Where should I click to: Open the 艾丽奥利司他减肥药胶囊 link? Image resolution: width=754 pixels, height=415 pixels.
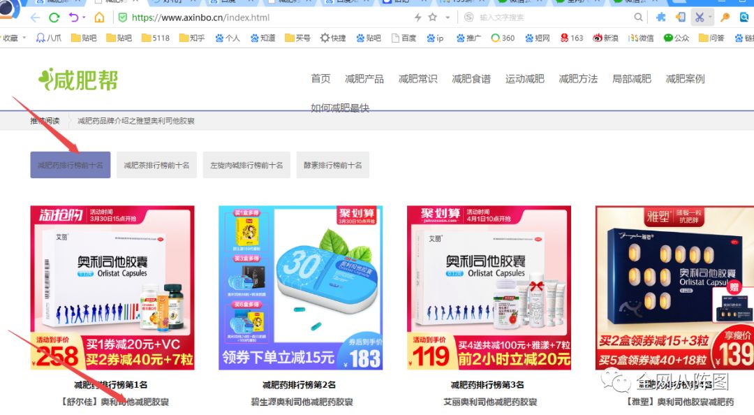pyautogui.click(x=490, y=402)
